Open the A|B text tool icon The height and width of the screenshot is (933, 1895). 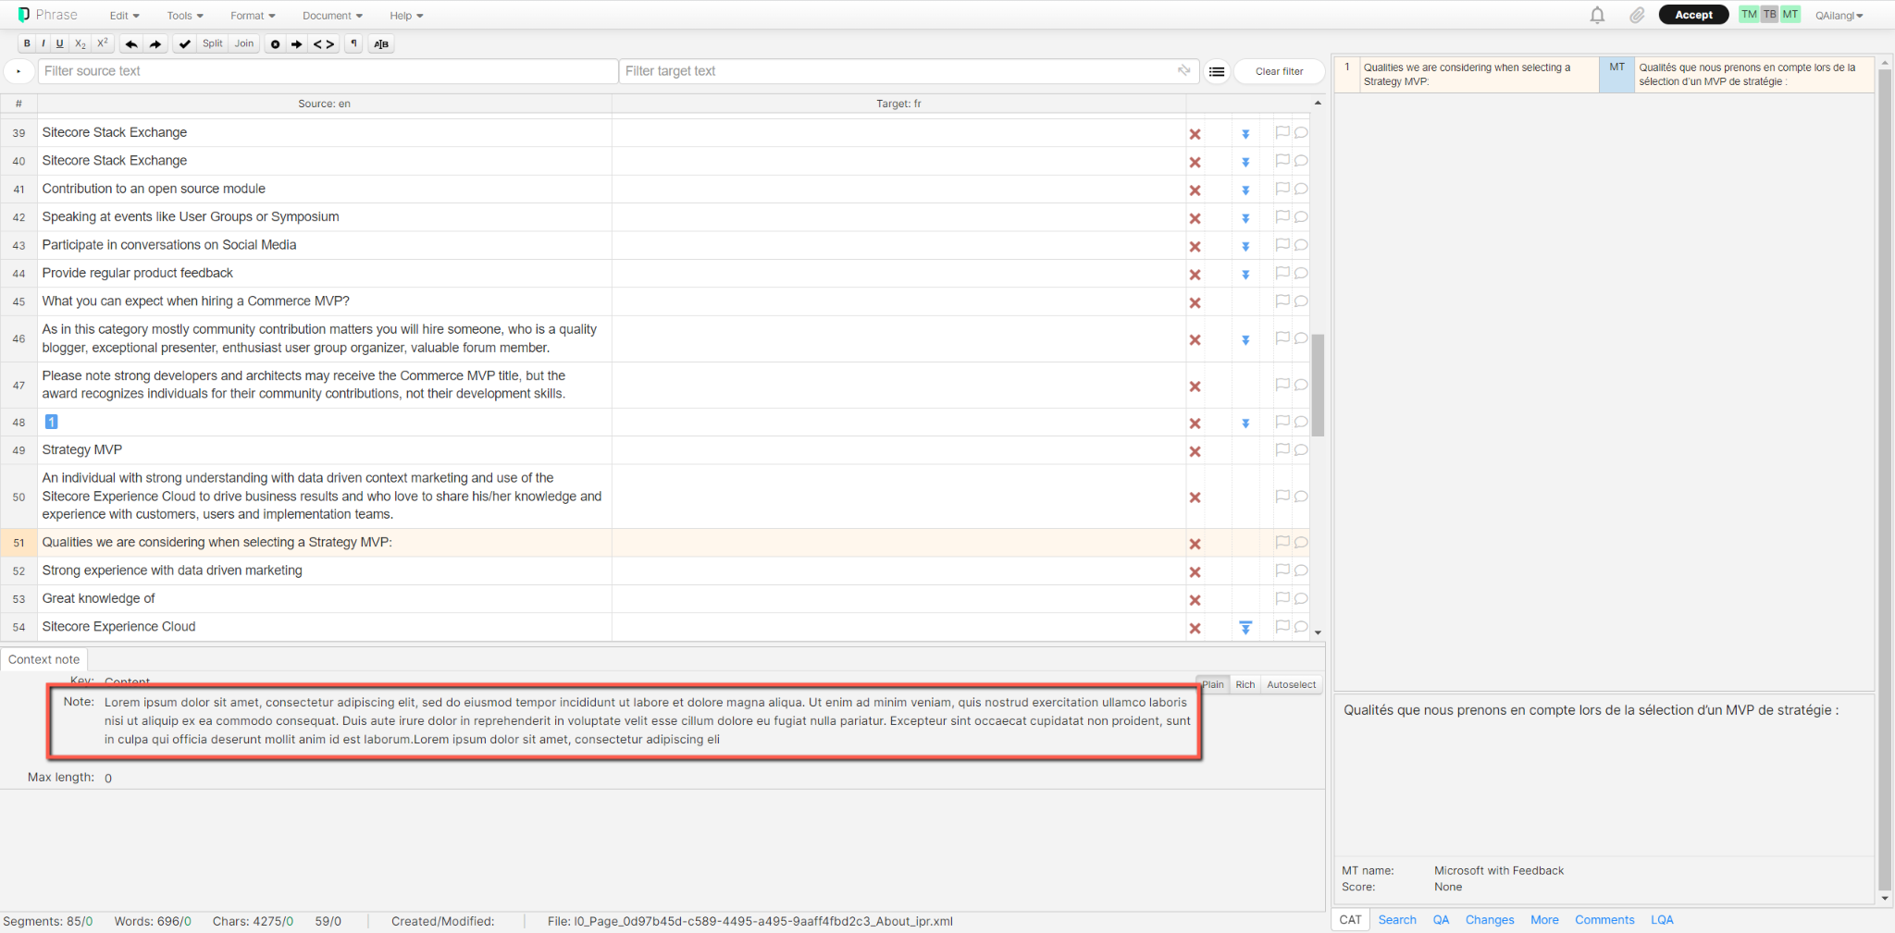[x=381, y=43]
